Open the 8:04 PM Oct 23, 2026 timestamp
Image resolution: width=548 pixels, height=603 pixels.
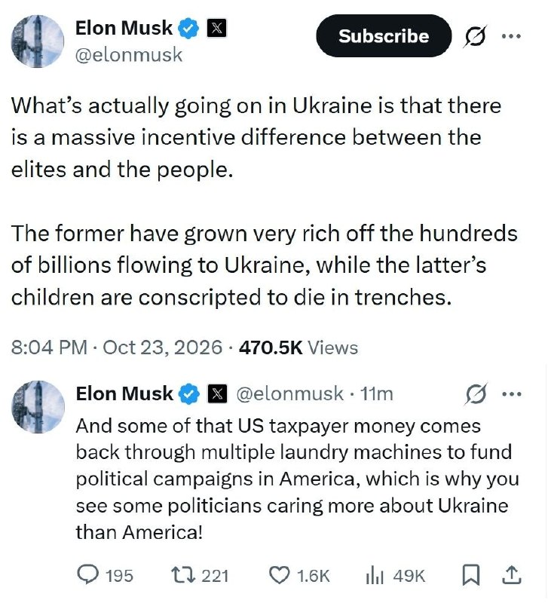click(117, 347)
